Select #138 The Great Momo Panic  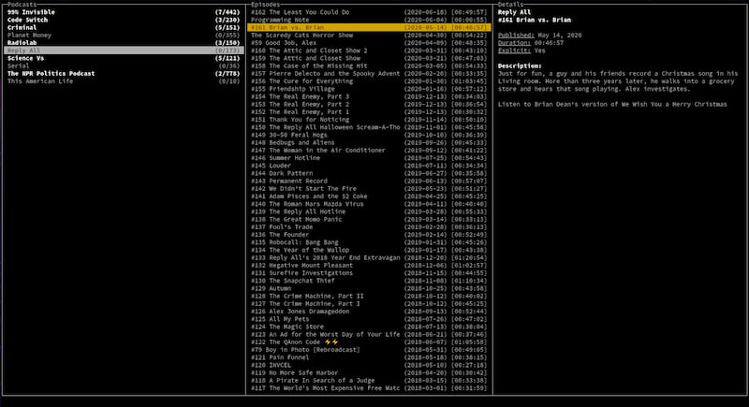(369, 219)
